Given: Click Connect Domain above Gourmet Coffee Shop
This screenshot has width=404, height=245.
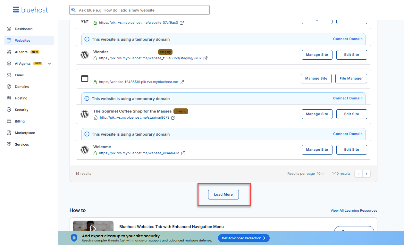Looking at the screenshot, I should (x=348, y=98).
